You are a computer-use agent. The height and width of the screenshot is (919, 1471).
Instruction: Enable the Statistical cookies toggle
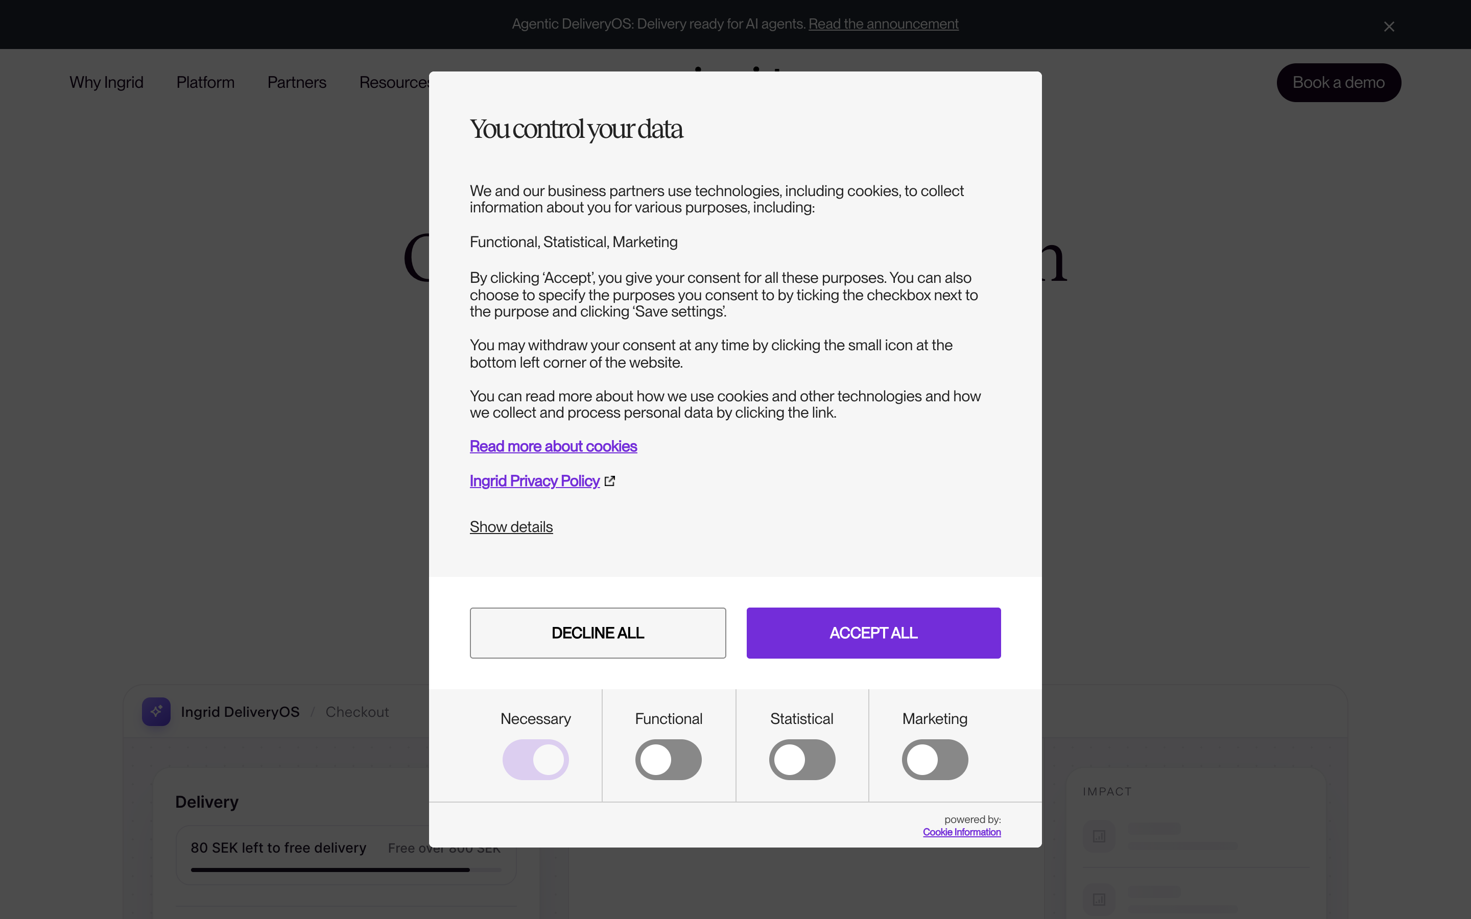pos(802,759)
